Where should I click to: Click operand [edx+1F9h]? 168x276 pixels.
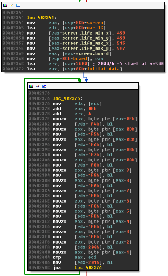pos(88,175)
